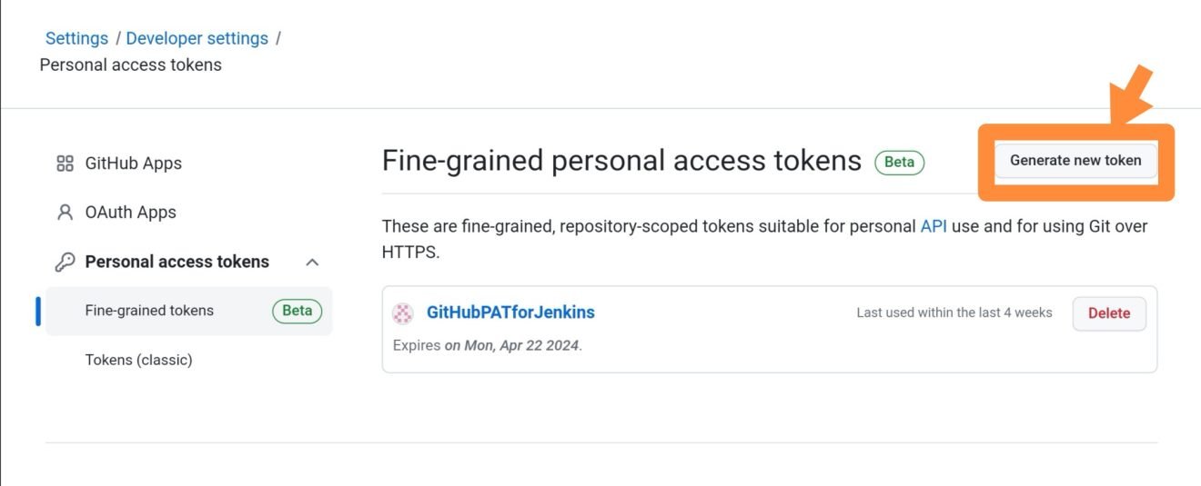Click the key icon beside Personal access tokens

click(x=65, y=262)
